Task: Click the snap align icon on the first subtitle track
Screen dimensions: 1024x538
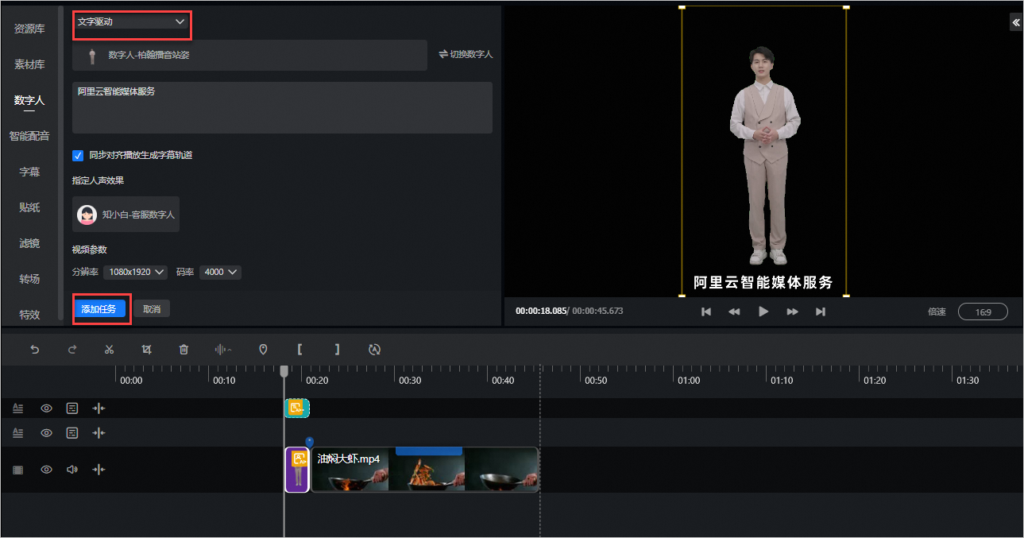Action: (99, 408)
